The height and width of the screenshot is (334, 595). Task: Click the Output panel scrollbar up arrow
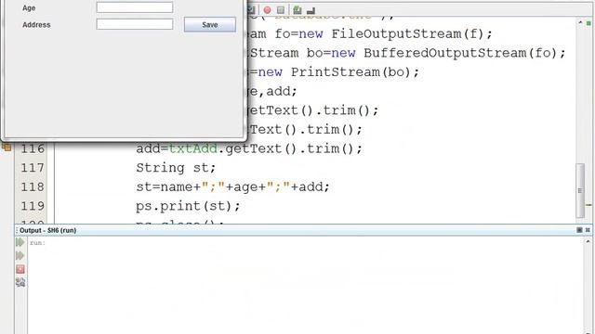(x=588, y=241)
